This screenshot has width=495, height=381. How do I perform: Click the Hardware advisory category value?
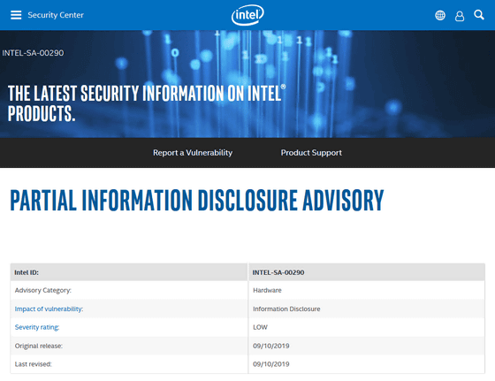[x=267, y=290]
